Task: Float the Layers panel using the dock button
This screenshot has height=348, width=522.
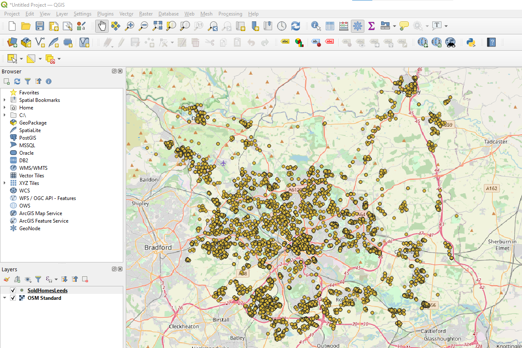Action: (x=114, y=269)
